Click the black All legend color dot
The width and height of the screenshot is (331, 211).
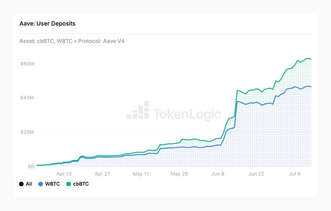(x=21, y=184)
